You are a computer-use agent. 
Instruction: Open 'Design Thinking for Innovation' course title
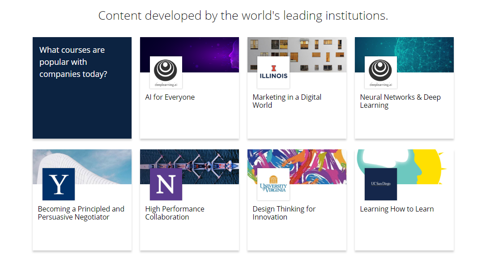284,213
